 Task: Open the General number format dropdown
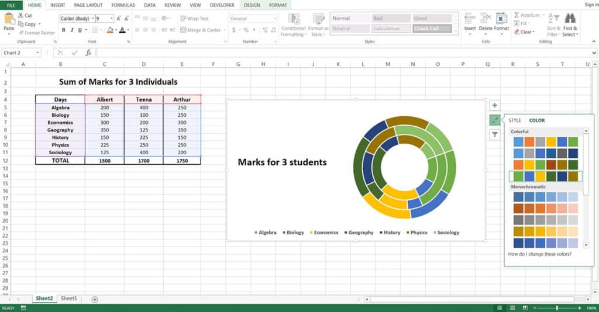pyautogui.click(x=274, y=19)
